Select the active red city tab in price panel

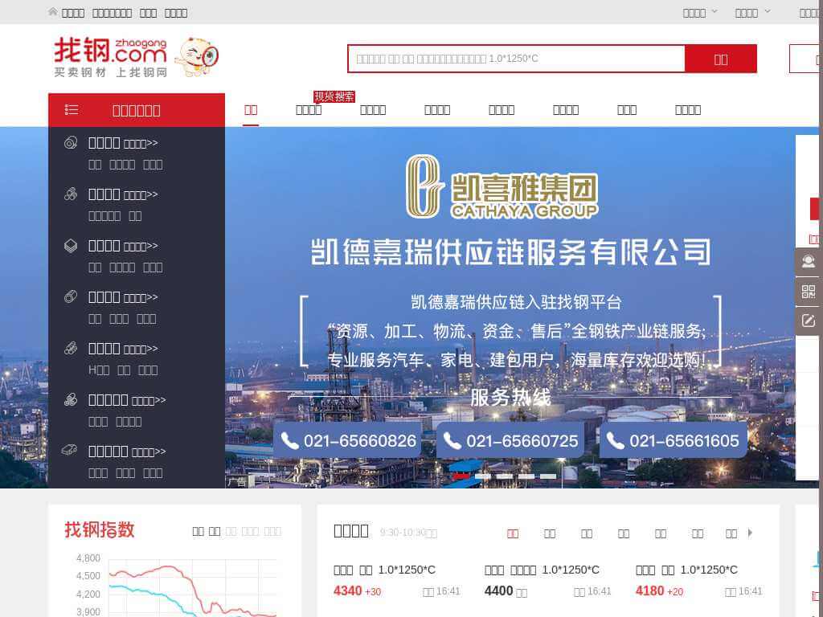click(x=513, y=533)
